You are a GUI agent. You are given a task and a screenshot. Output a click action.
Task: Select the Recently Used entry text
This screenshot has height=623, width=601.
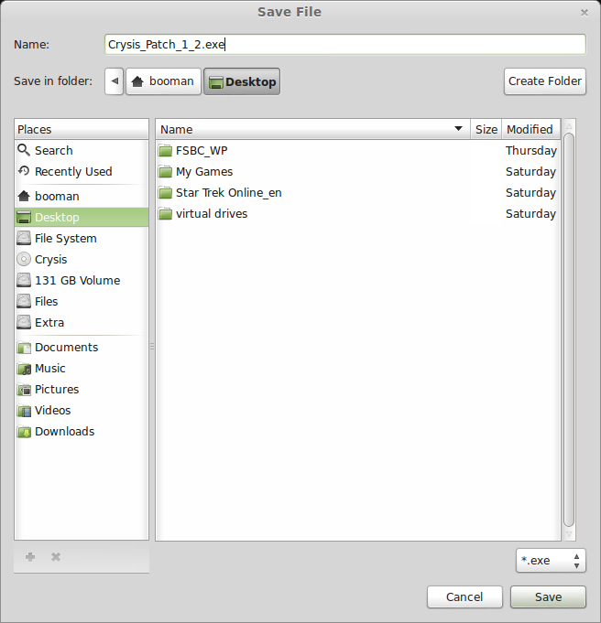coord(73,172)
